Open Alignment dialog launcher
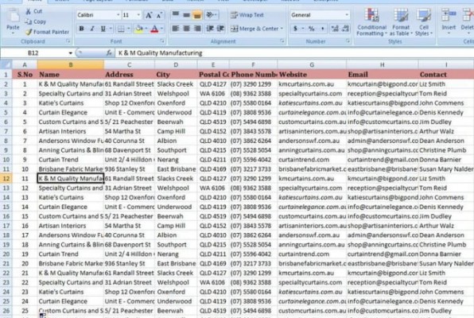Viewport: 474px width, 318px height. coord(282,41)
